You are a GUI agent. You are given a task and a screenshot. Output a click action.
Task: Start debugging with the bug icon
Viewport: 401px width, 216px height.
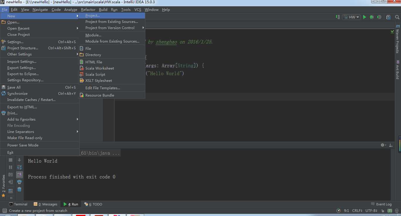[x=372, y=17]
